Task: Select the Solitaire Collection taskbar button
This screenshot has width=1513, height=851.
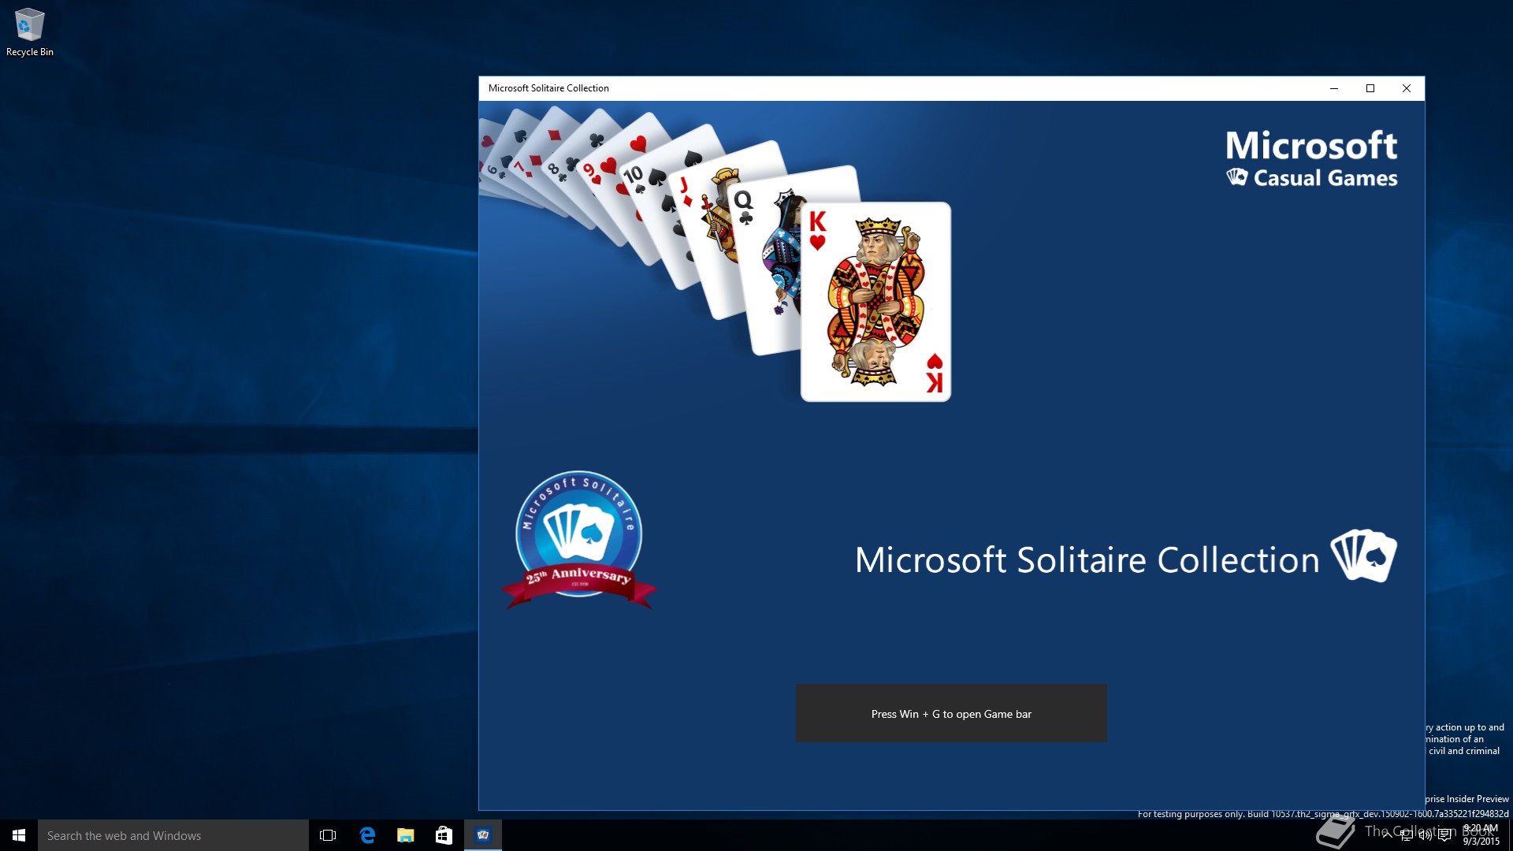Action: [483, 835]
